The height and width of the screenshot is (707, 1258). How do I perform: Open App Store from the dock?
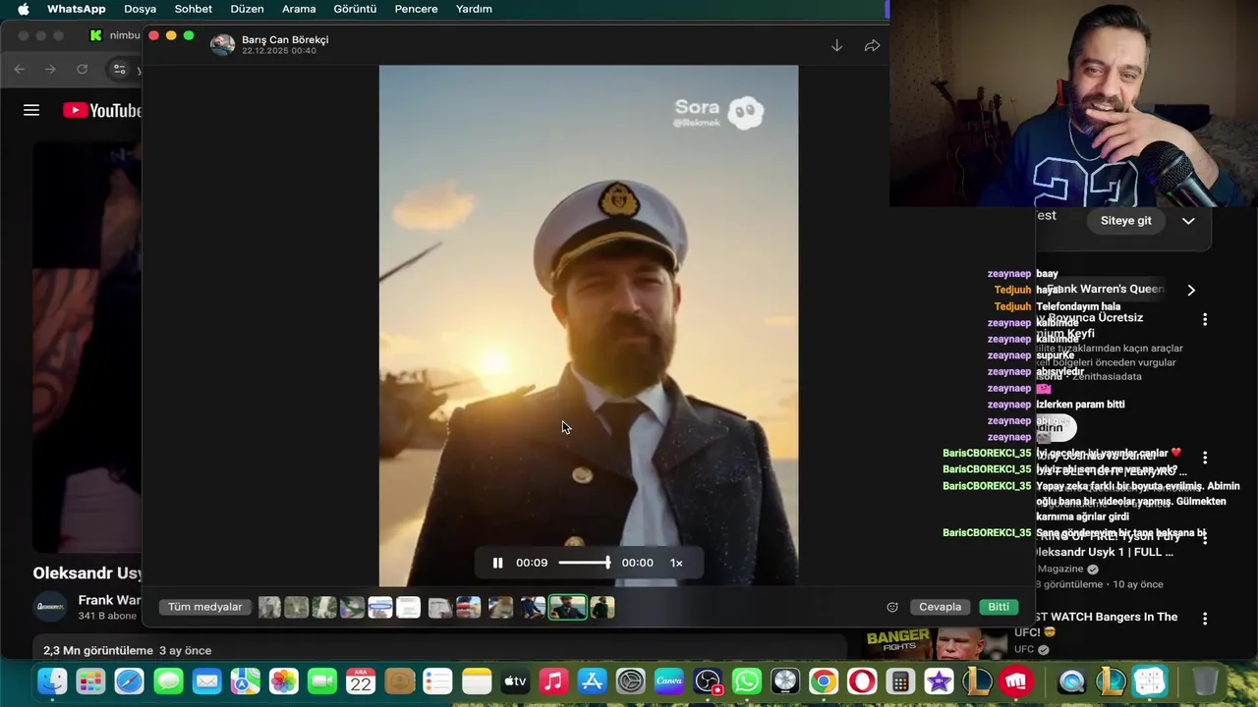(592, 680)
